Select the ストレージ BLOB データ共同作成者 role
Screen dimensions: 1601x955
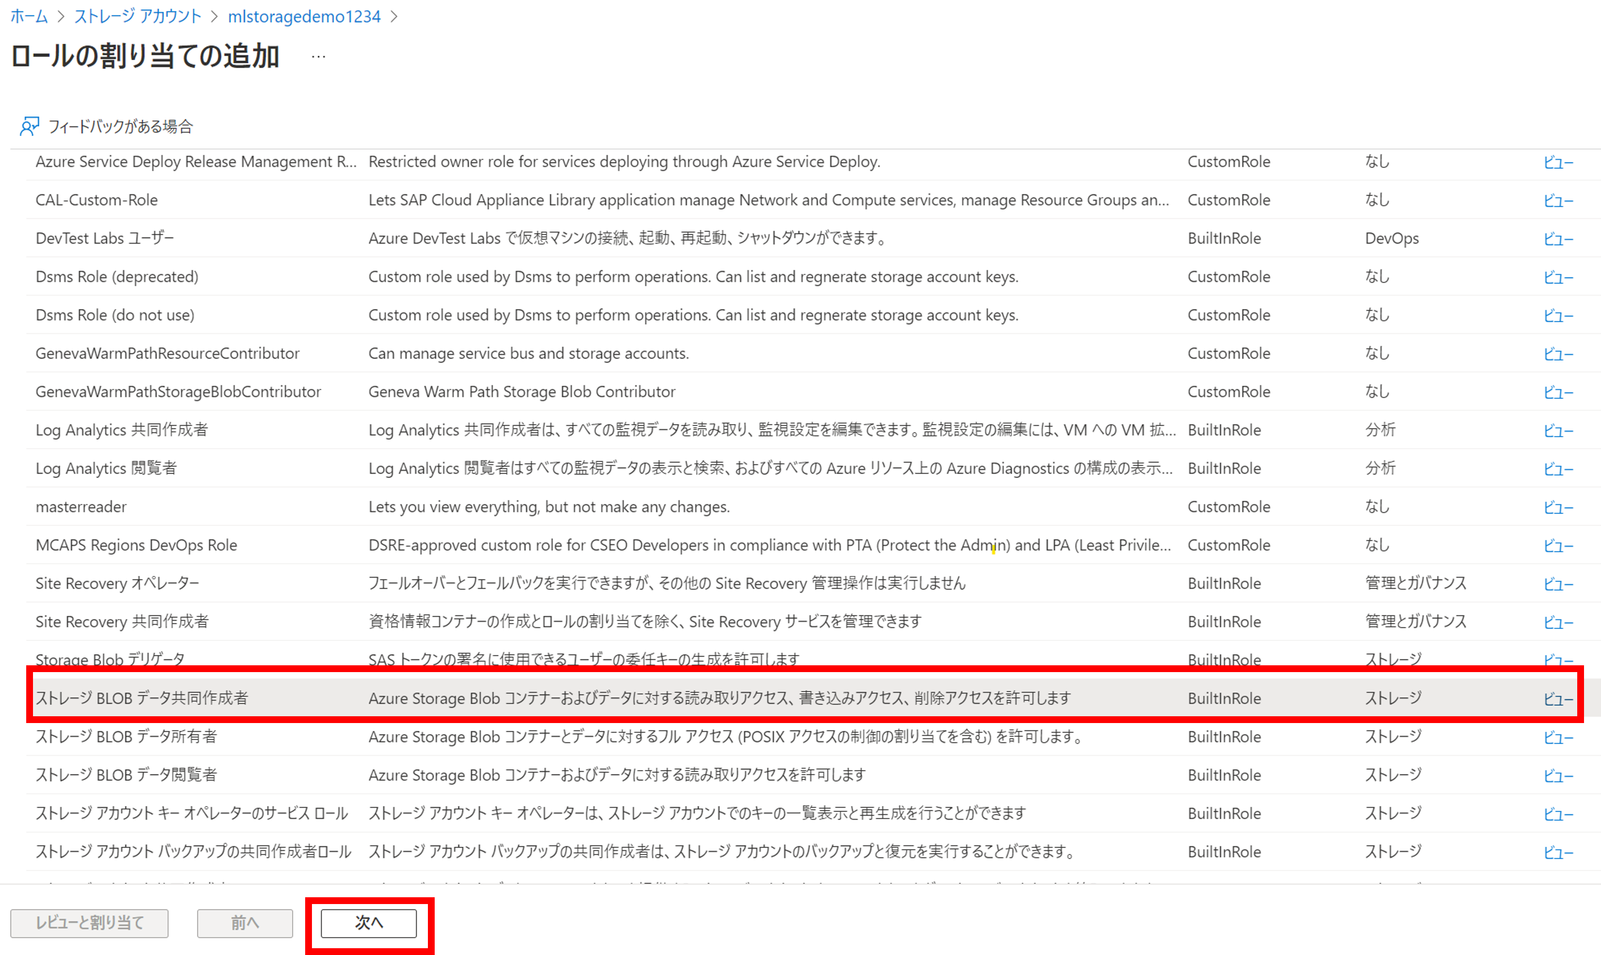(142, 698)
